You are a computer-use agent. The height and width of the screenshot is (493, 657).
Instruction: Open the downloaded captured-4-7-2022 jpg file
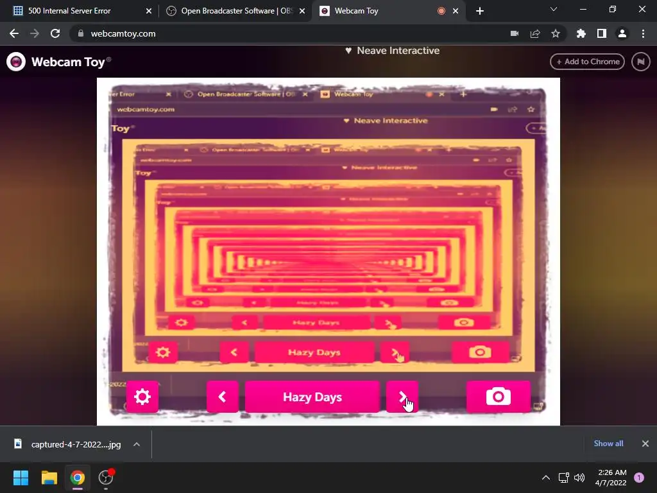(68, 444)
